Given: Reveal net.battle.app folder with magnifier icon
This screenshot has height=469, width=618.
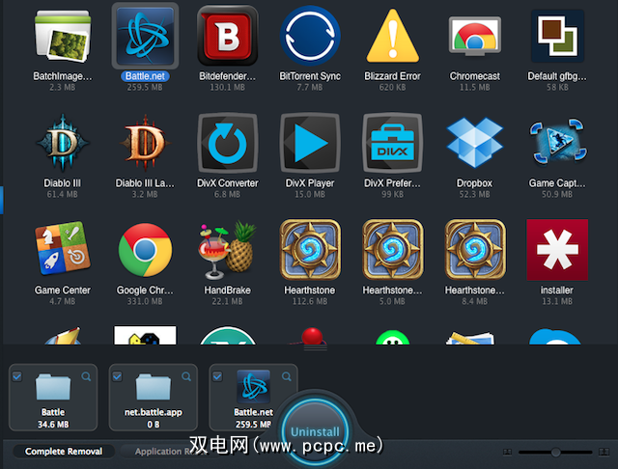Looking at the screenshot, I should (x=186, y=376).
